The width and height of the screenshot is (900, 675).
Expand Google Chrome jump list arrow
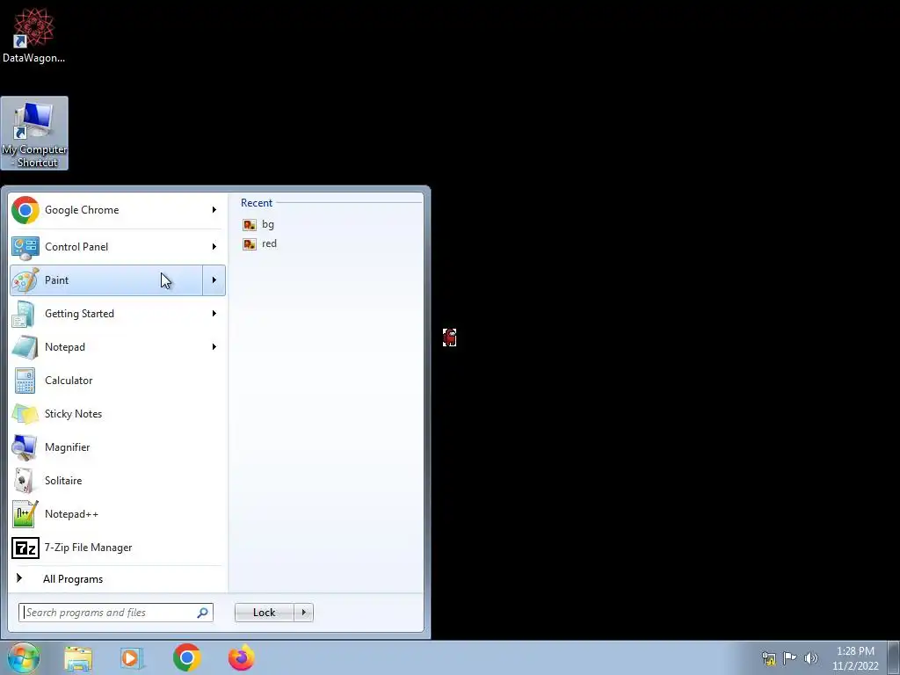(x=214, y=210)
